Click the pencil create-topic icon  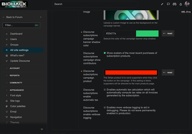[x=162, y=4]
